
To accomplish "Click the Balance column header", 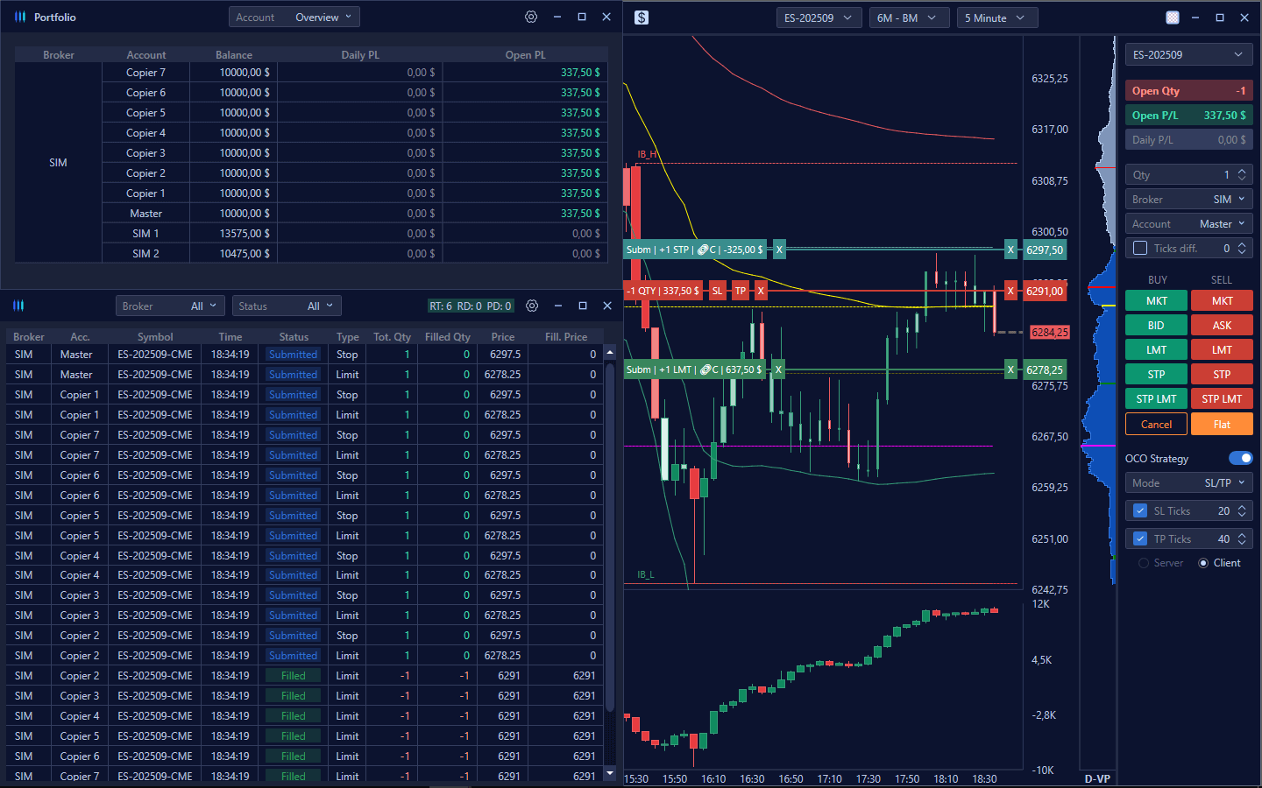I will click(x=234, y=55).
